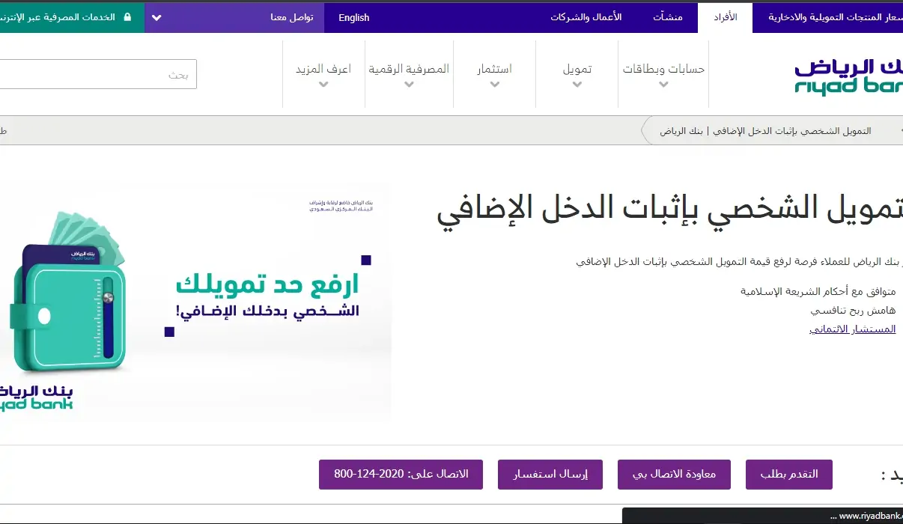The width and height of the screenshot is (903, 524).
Task: Click the معاودة الاتصال بي callback button
Action: click(x=674, y=475)
